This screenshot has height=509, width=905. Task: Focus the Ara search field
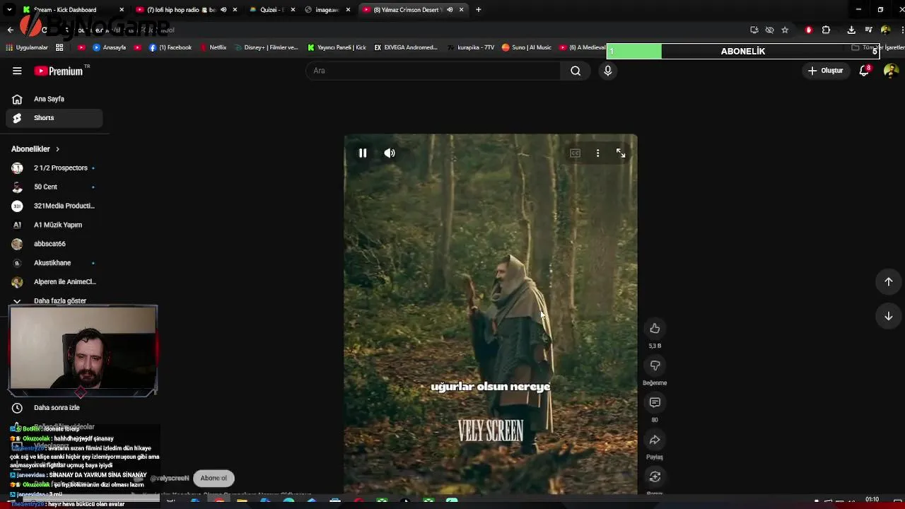[x=433, y=71]
